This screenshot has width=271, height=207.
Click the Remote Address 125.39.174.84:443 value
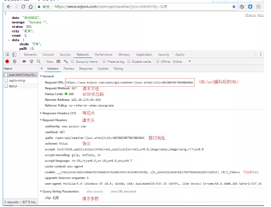86,100
